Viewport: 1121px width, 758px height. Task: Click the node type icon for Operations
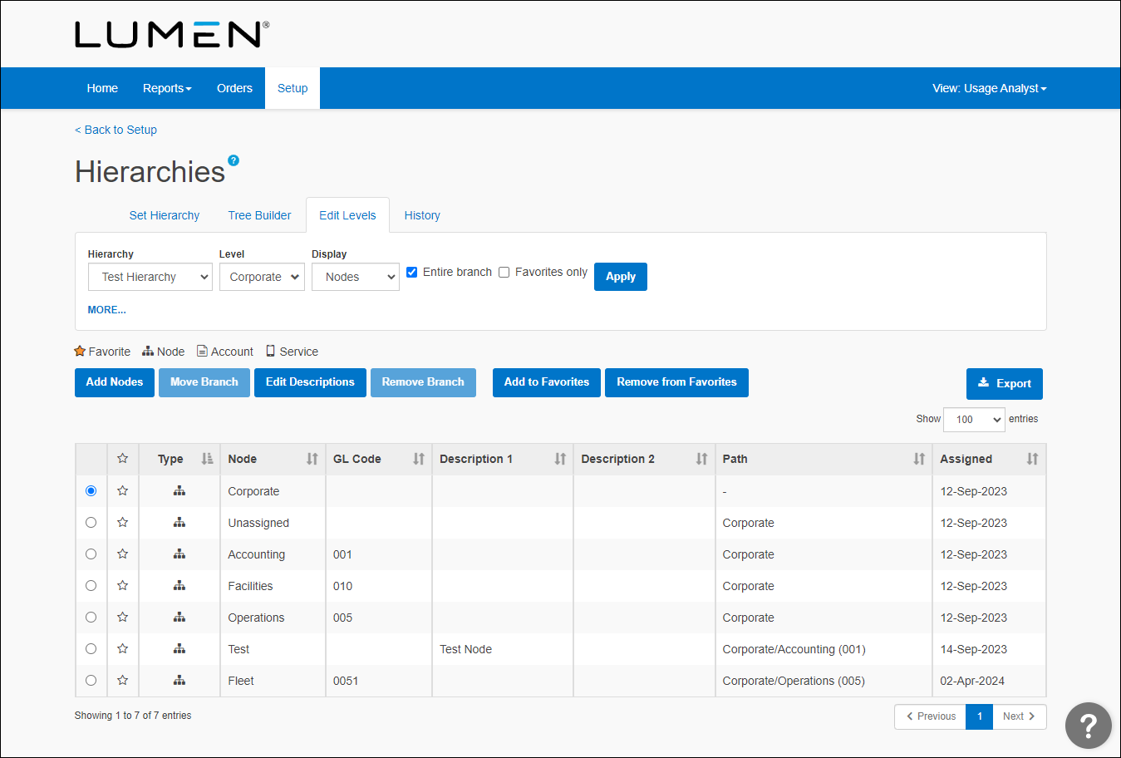click(179, 618)
